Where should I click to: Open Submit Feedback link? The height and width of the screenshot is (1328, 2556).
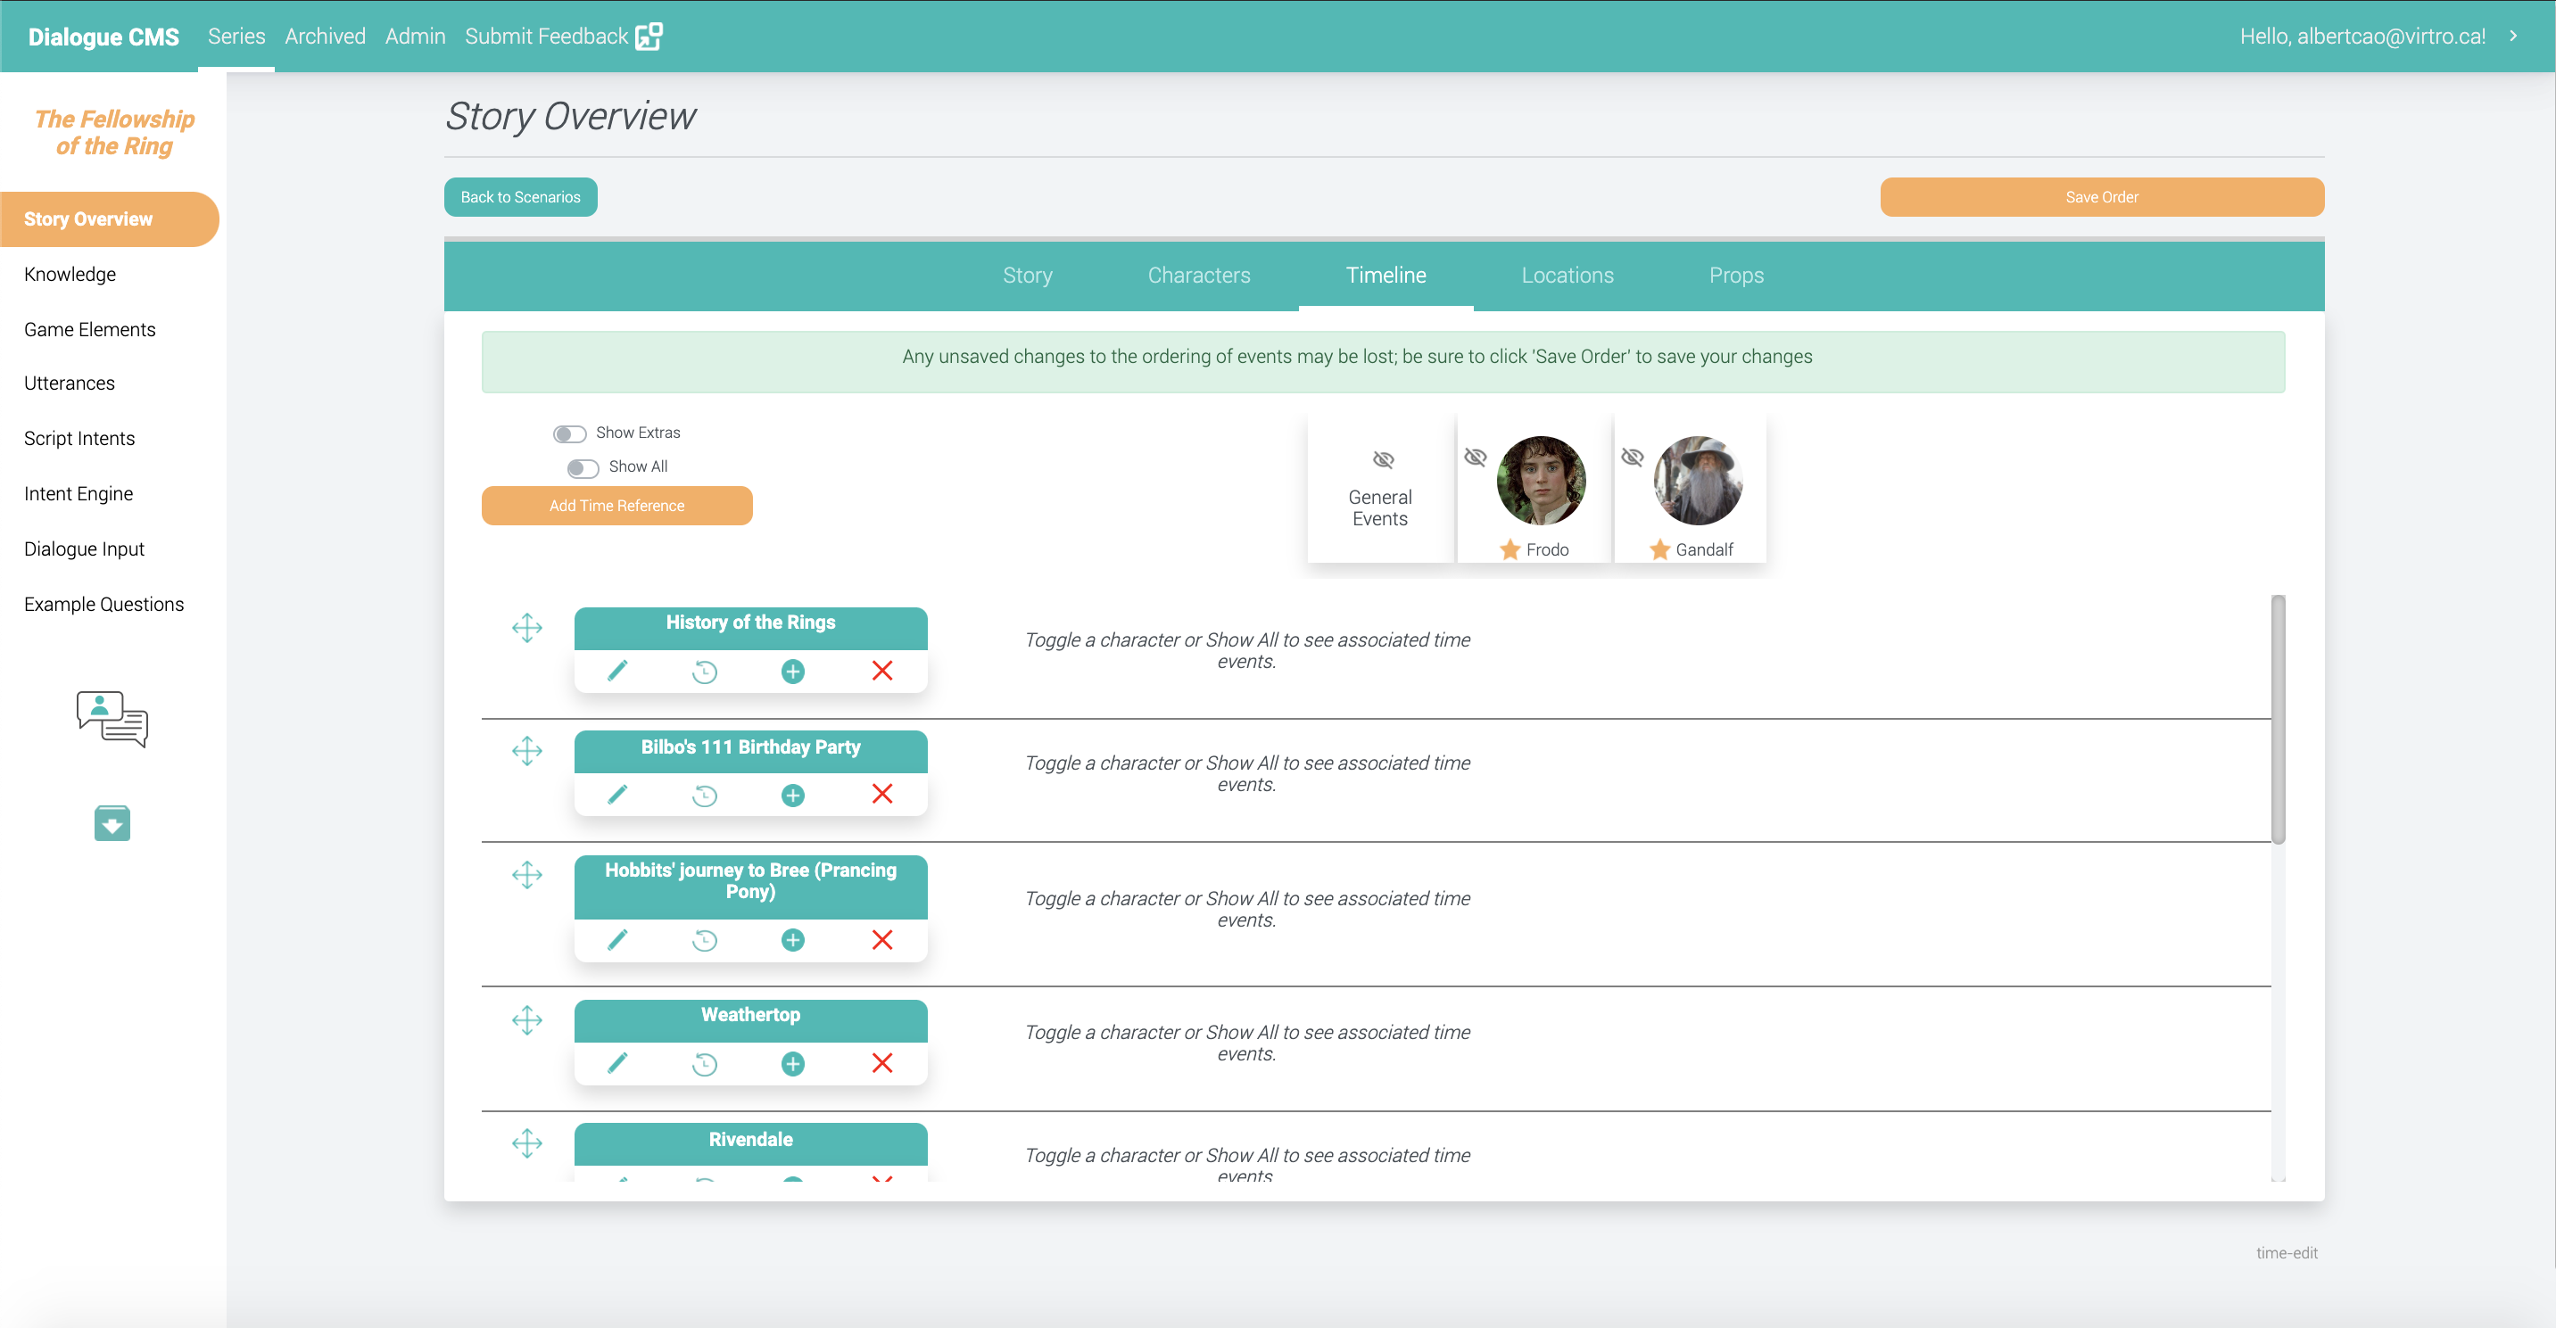(546, 37)
